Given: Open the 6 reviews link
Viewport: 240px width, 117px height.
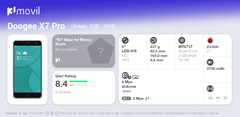Looking at the screenshot, I should 63,92.
